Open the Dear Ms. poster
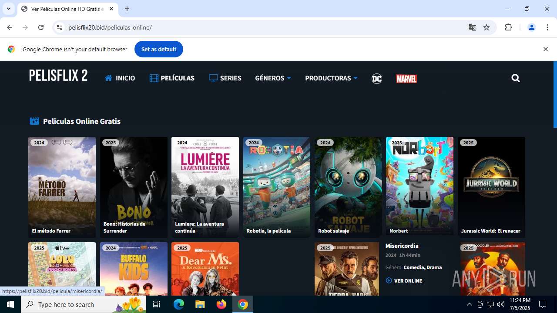Viewport: 557px width, 313px height. (205, 269)
